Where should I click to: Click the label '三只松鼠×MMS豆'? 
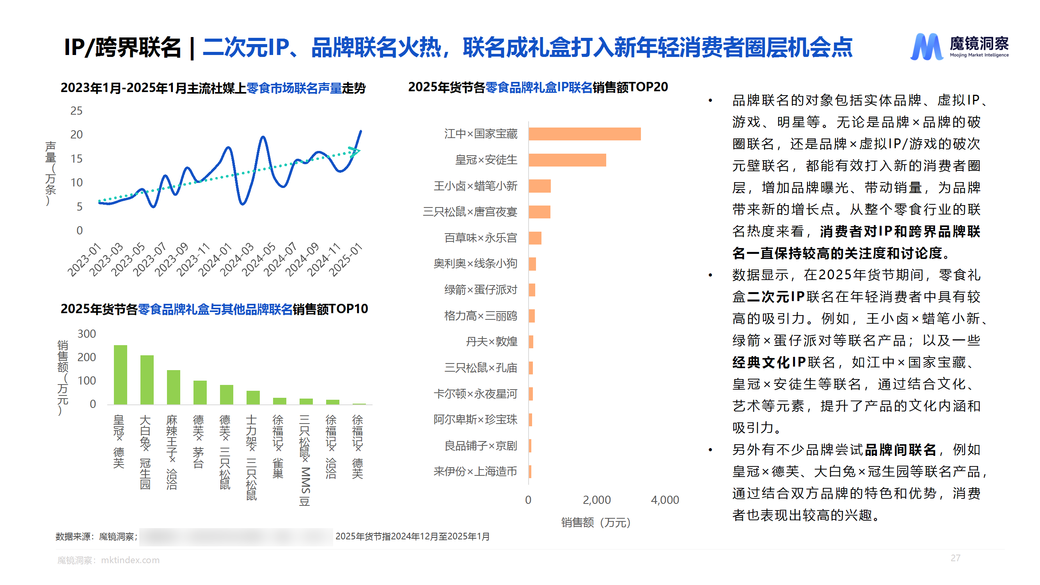pos(305,461)
